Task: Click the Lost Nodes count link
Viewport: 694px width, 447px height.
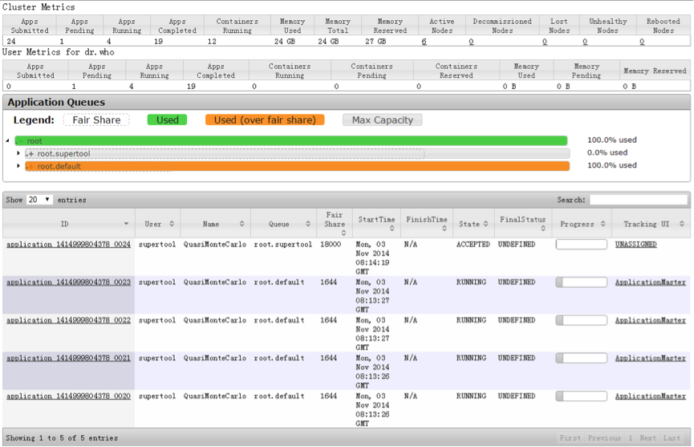Action: (x=545, y=41)
